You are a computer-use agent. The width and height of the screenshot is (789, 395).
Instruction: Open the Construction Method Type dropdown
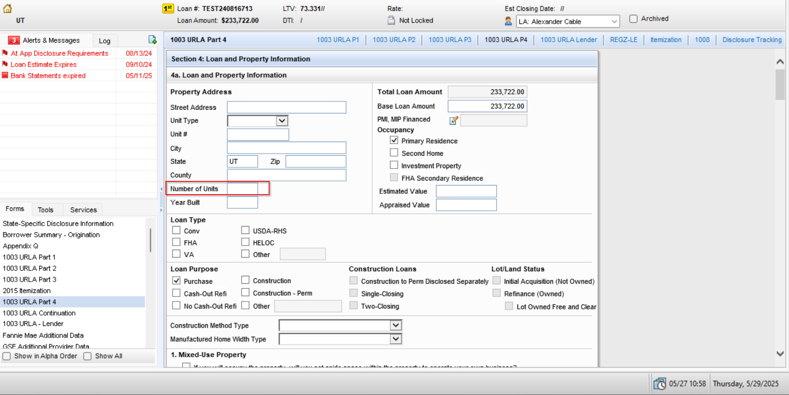coord(396,325)
